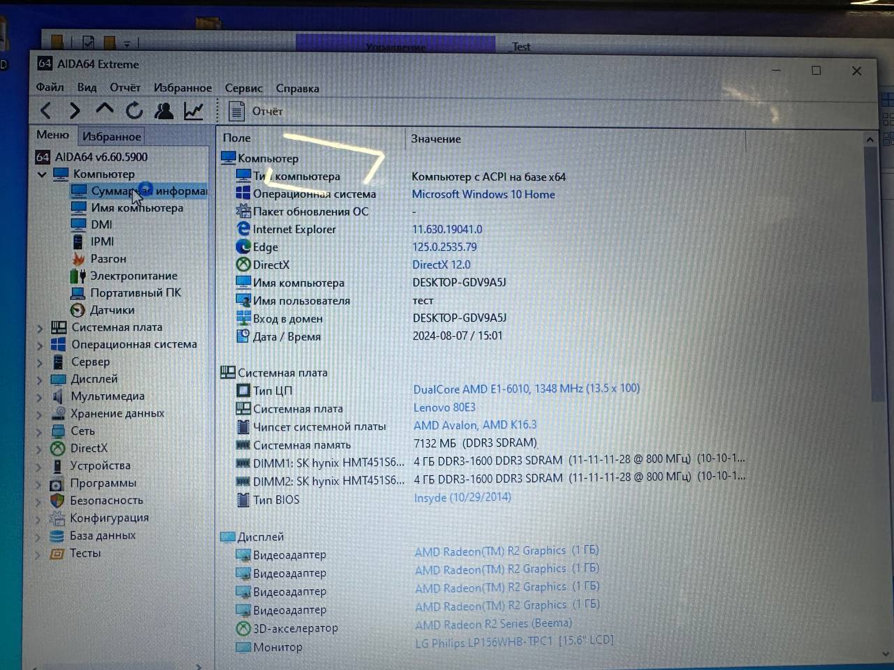Viewport: 894px width, 670px height.
Task: Click the Тесты benchmark icon
Action: [57, 553]
